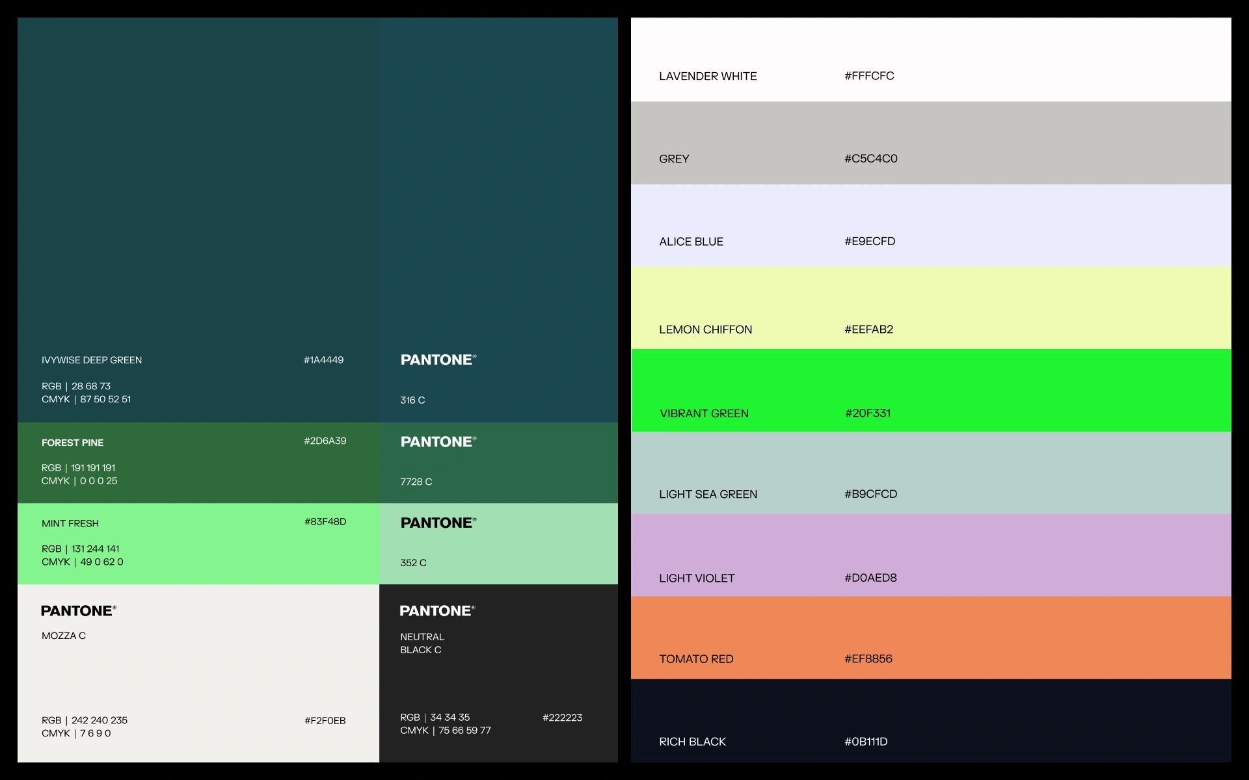Screen dimensions: 1249x780
Task: Select the RICH BLACK label
Action: click(x=692, y=742)
